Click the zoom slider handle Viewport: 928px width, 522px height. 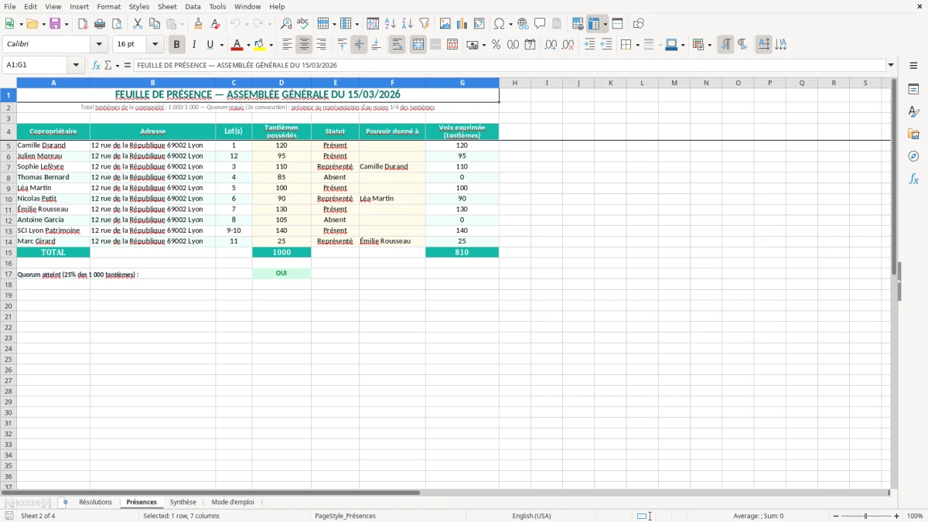866,516
